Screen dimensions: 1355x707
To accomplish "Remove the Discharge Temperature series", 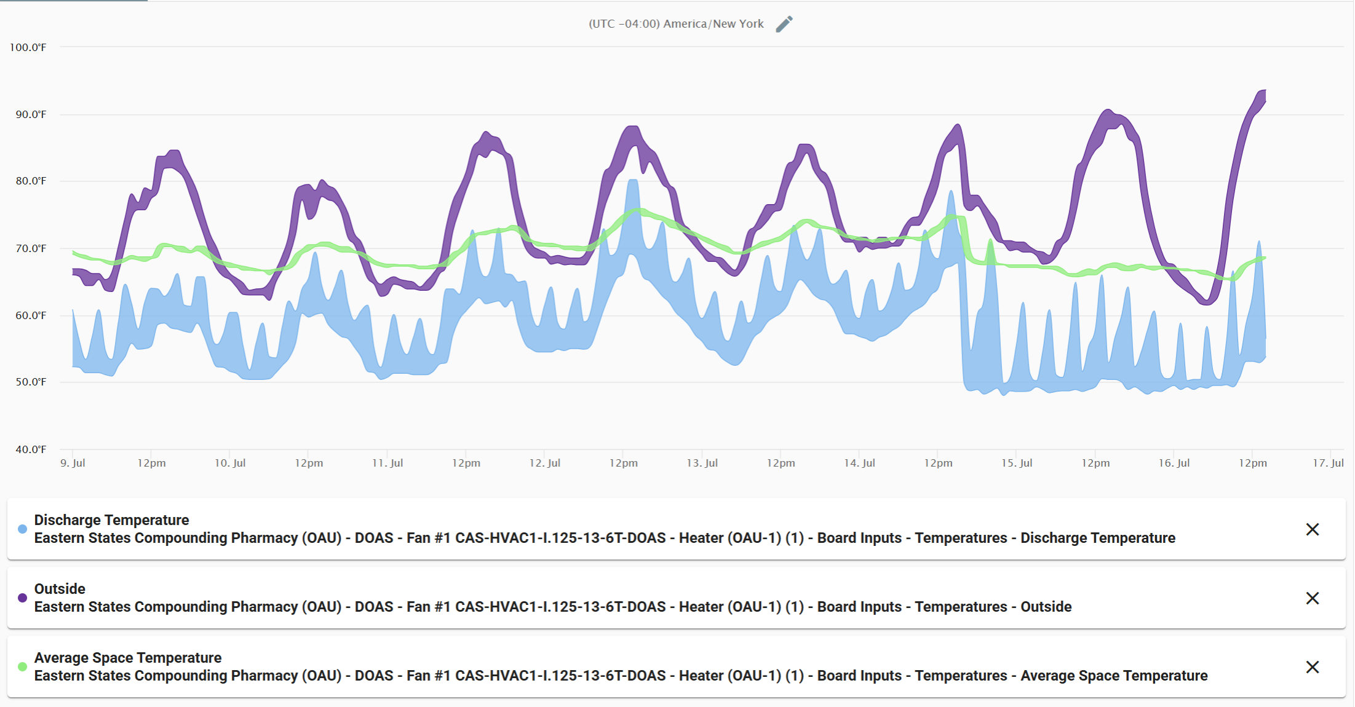I will point(1312,529).
